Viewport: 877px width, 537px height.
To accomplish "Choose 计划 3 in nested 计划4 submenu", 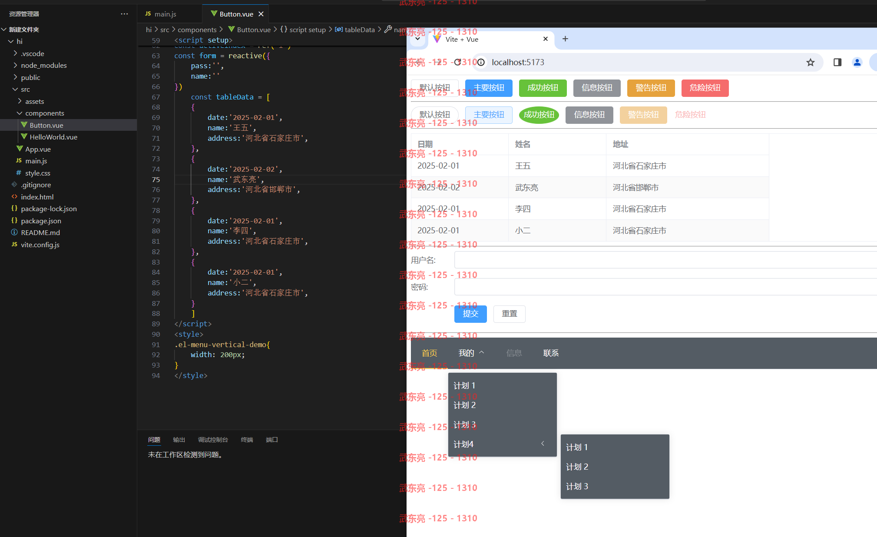I will 615,486.
